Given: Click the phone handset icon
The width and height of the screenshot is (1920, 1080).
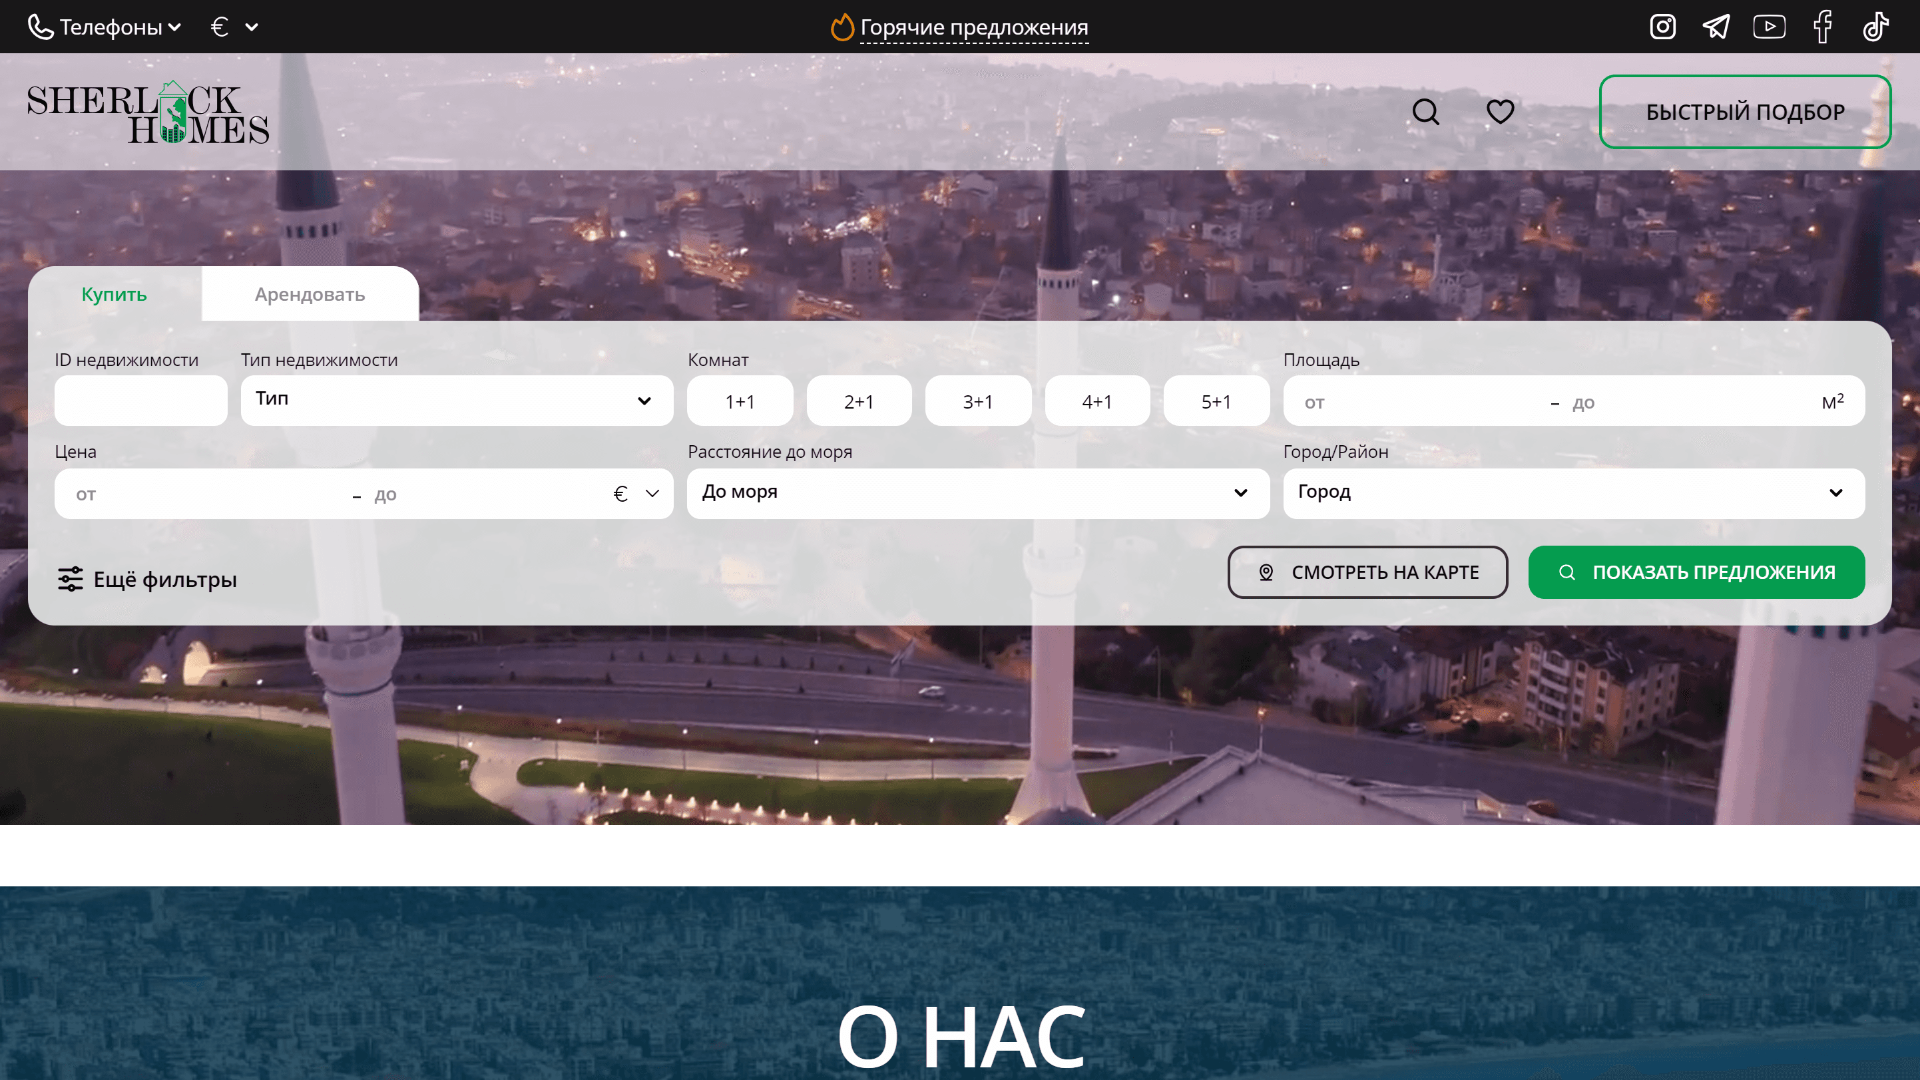Looking at the screenshot, I should [x=40, y=27].
